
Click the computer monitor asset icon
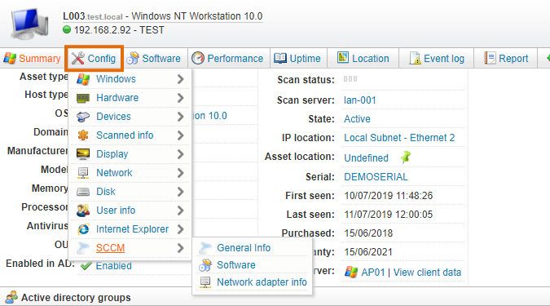coord(29,23)
